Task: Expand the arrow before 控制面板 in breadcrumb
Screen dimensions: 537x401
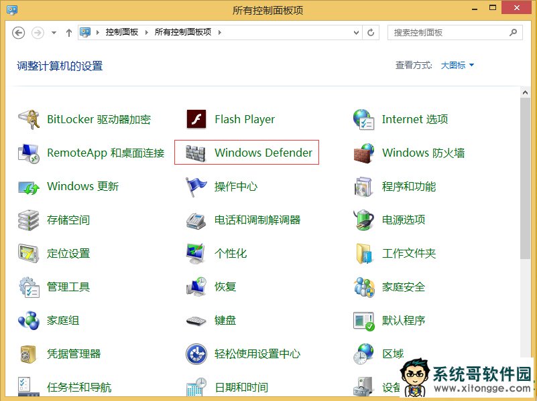Action: click(98, 33)
